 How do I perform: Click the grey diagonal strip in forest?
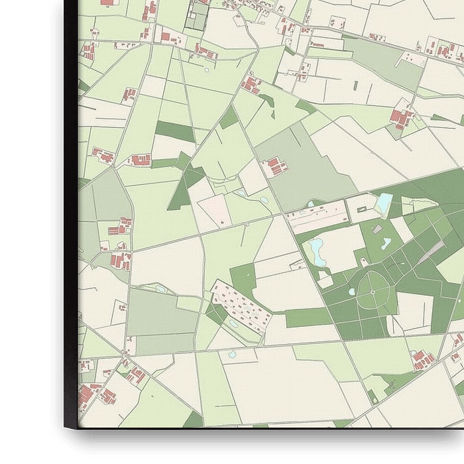click(x=431, y=252)
